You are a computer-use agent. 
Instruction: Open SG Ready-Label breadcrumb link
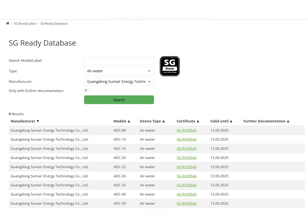point(25,24)
